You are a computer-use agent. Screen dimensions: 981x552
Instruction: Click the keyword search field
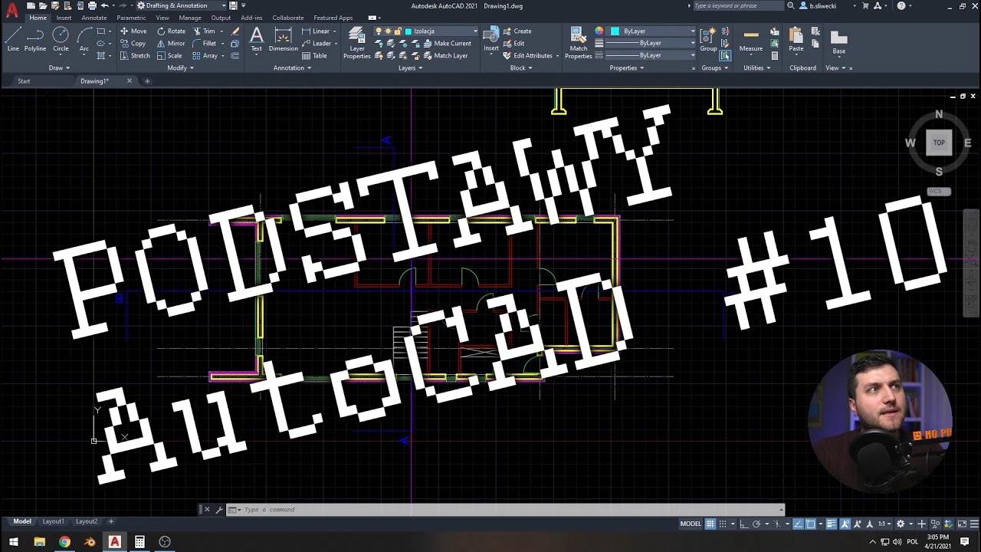point(738,5)
